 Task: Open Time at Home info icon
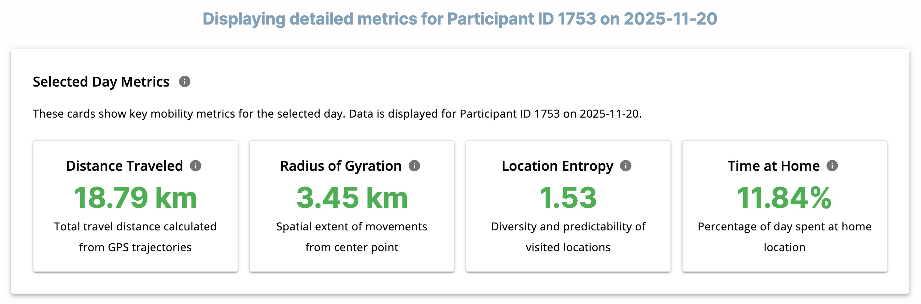pyautogui.click(x=832, y=166)
